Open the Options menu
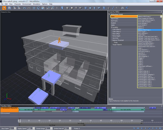 45,4
